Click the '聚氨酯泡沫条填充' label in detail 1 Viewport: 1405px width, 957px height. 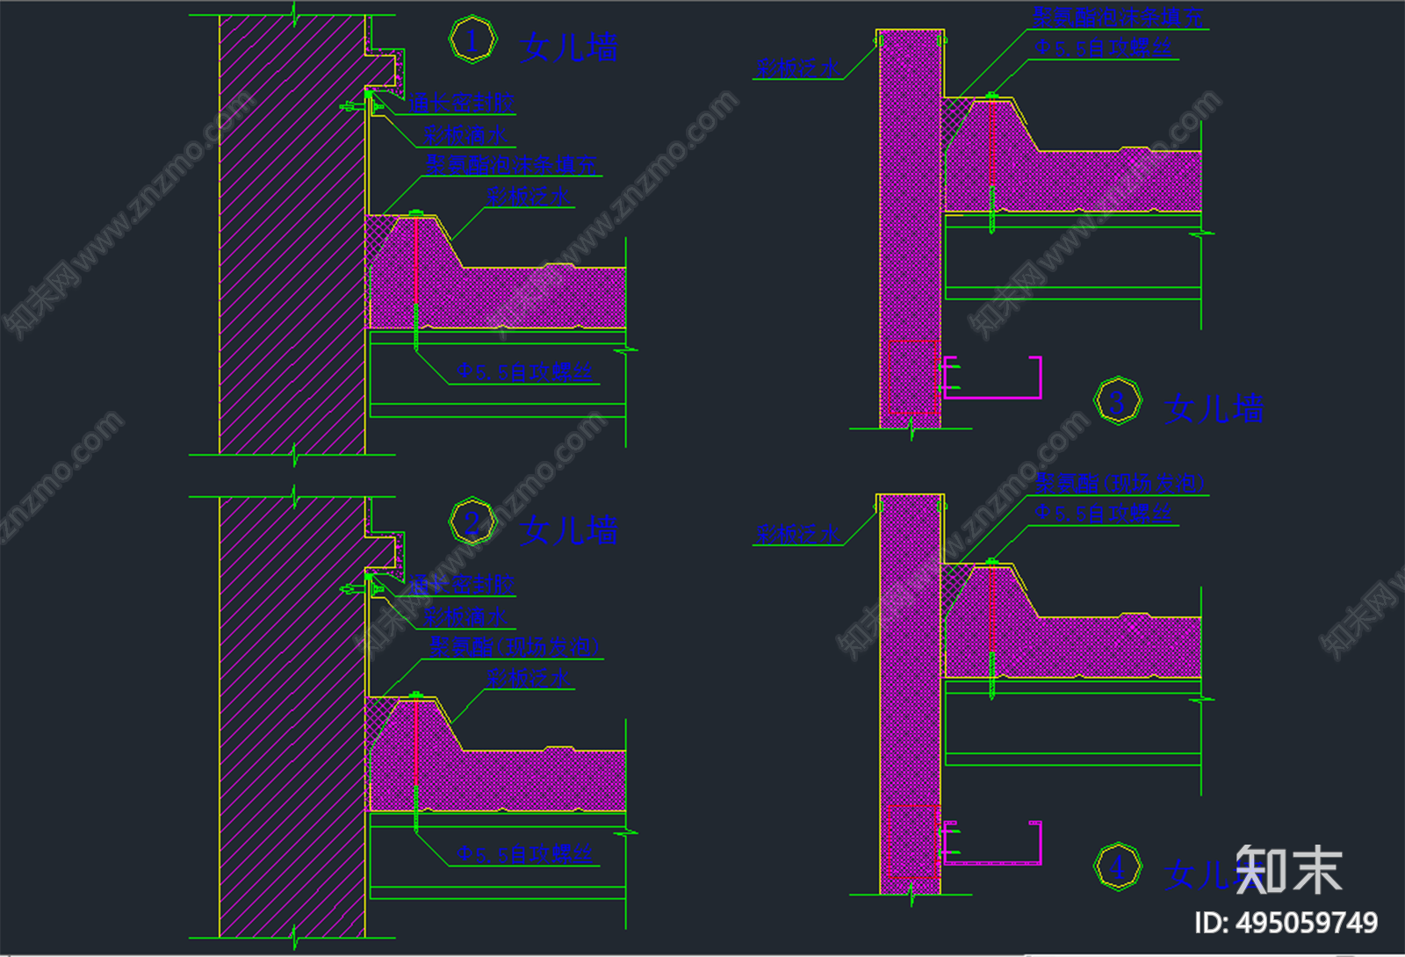click(x=511, y=164)
